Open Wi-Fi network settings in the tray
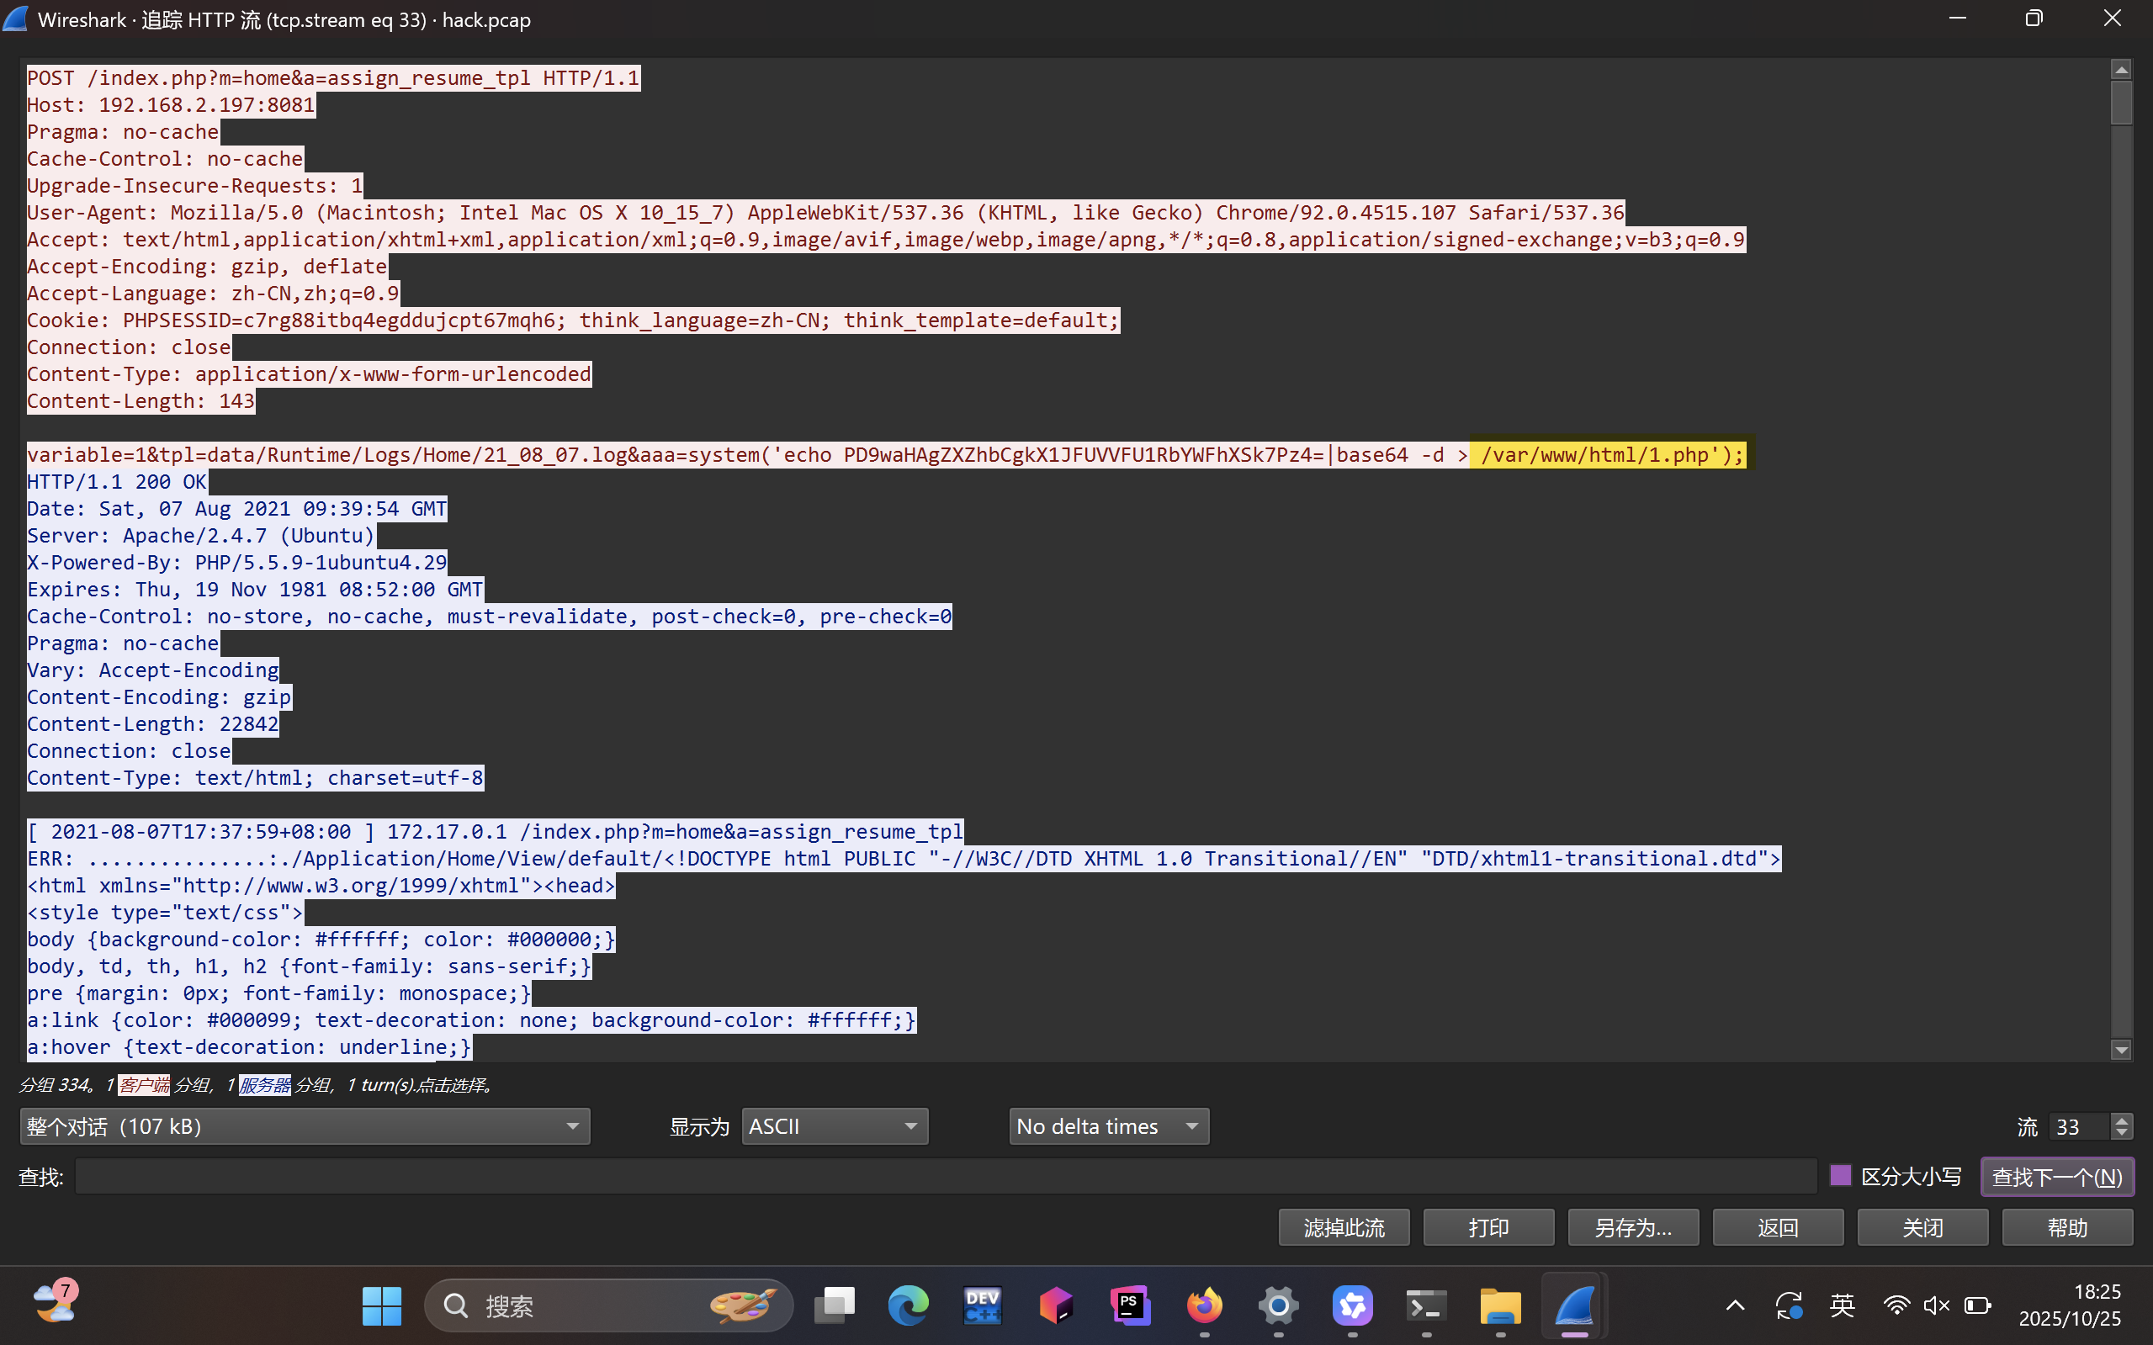Image resolution: width=2153 pixels, height=1345 pixels. (x=1896, y=1305)
